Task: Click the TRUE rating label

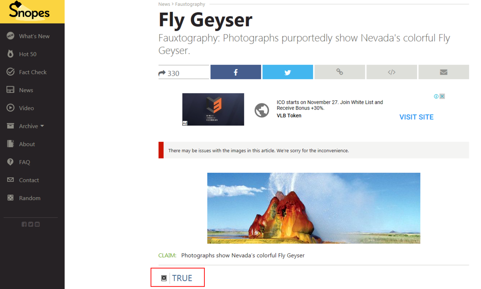Action: pos(182,278)
